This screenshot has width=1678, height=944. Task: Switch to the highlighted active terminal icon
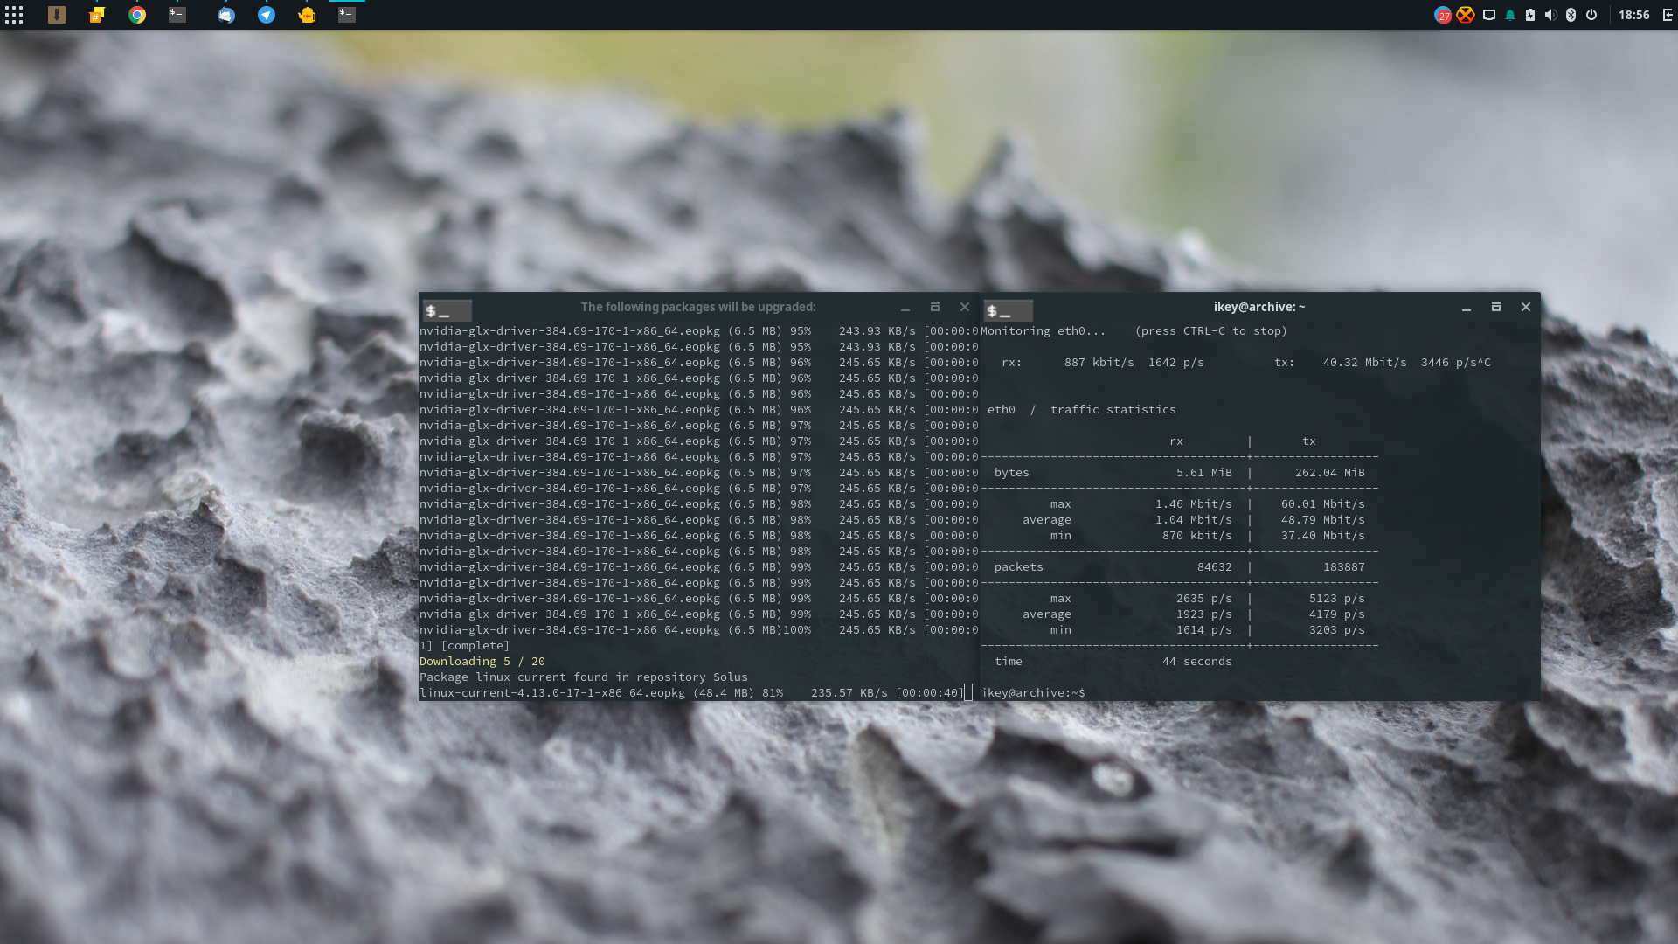click(x=347, y=15)
